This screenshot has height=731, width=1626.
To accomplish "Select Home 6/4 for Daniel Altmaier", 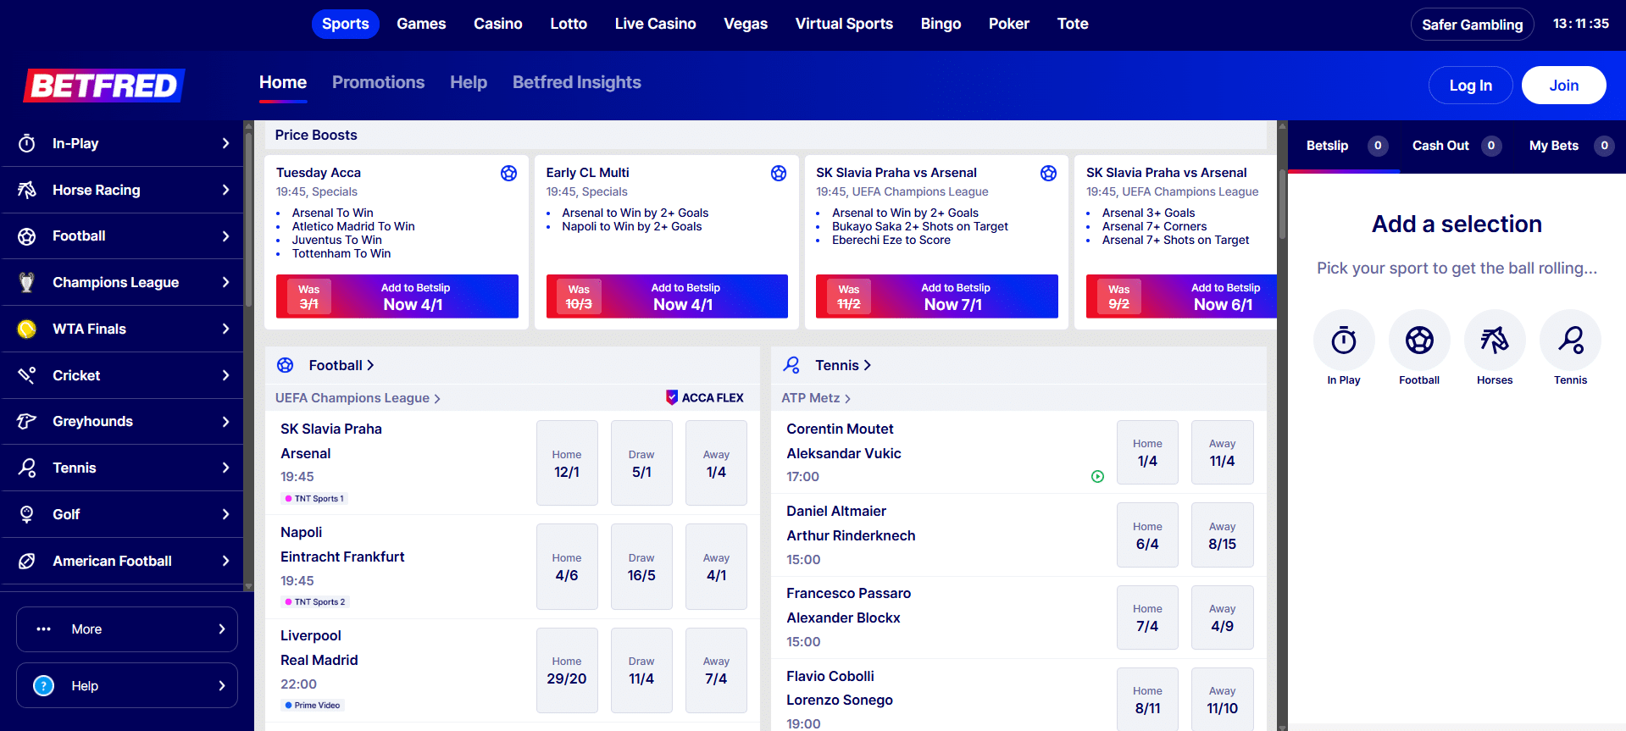I will click(1147, 535).
